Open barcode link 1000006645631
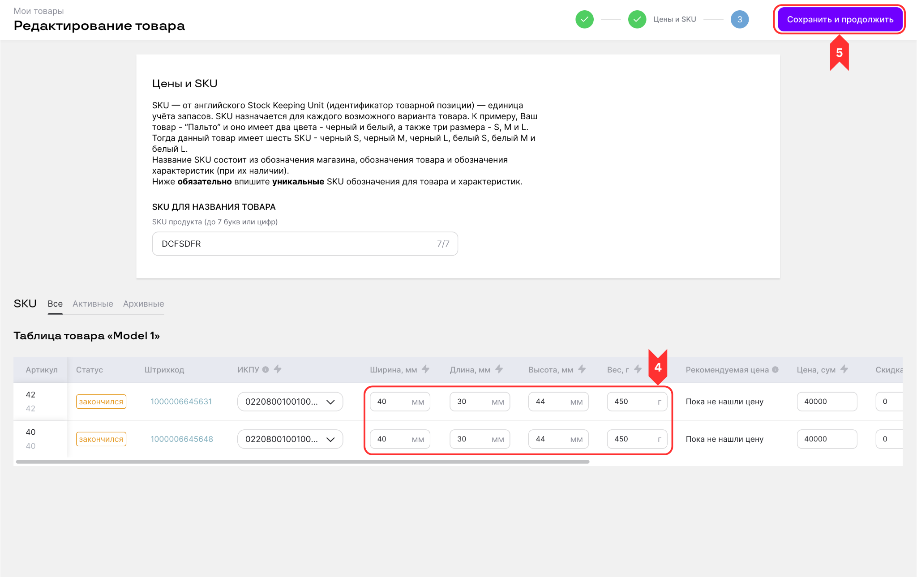917x577 pixels. pyautogui.click(x=181, y=402)
